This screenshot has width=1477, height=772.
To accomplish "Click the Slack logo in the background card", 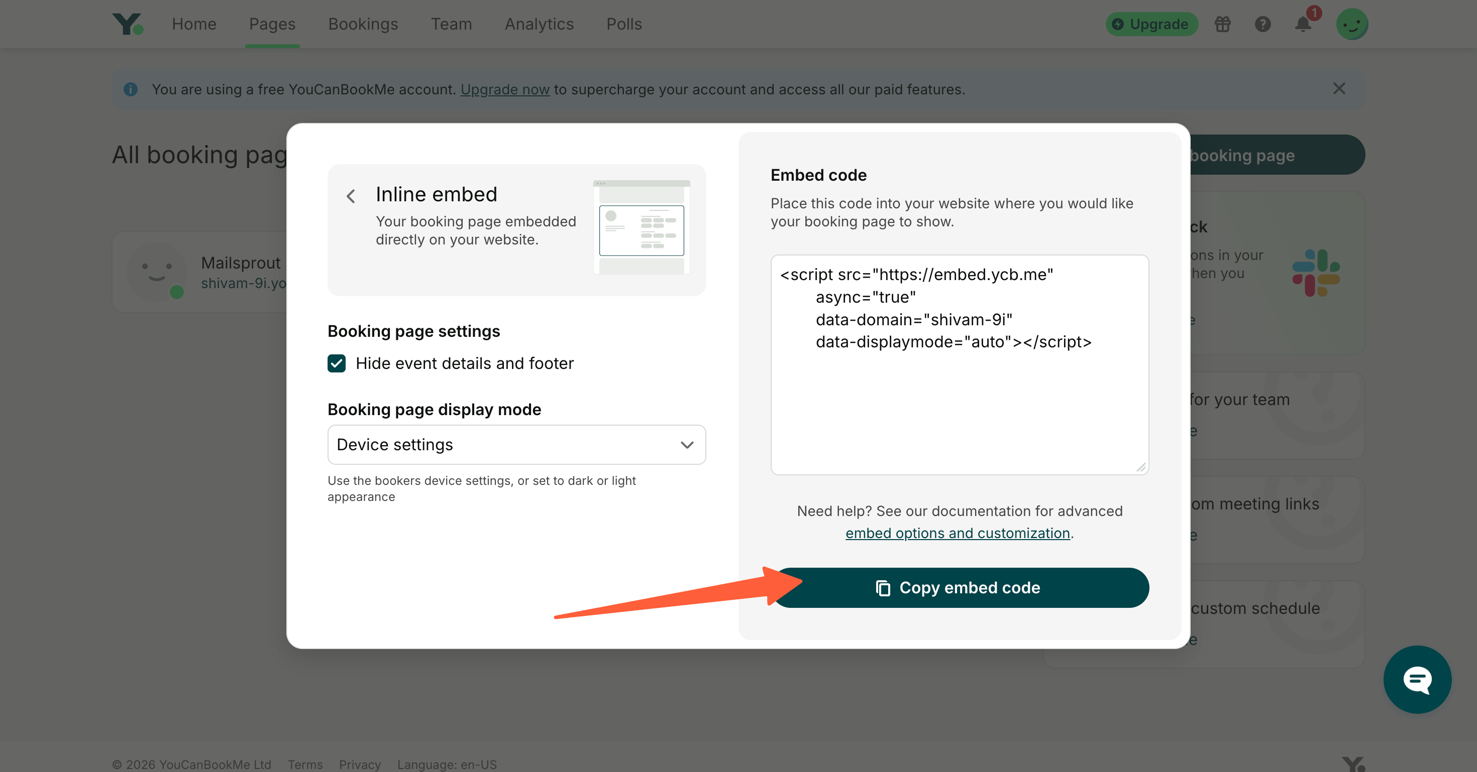I will pyautogui.click(x=1316, y=273).
